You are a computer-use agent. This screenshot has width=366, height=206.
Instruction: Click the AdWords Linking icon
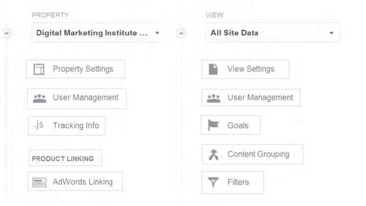pyautogui.click(x=39, y=182)
